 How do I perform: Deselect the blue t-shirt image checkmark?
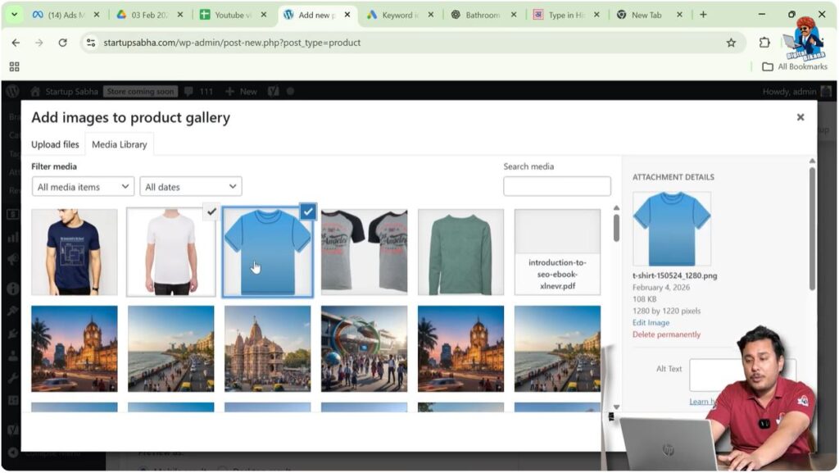coord(307,211)
